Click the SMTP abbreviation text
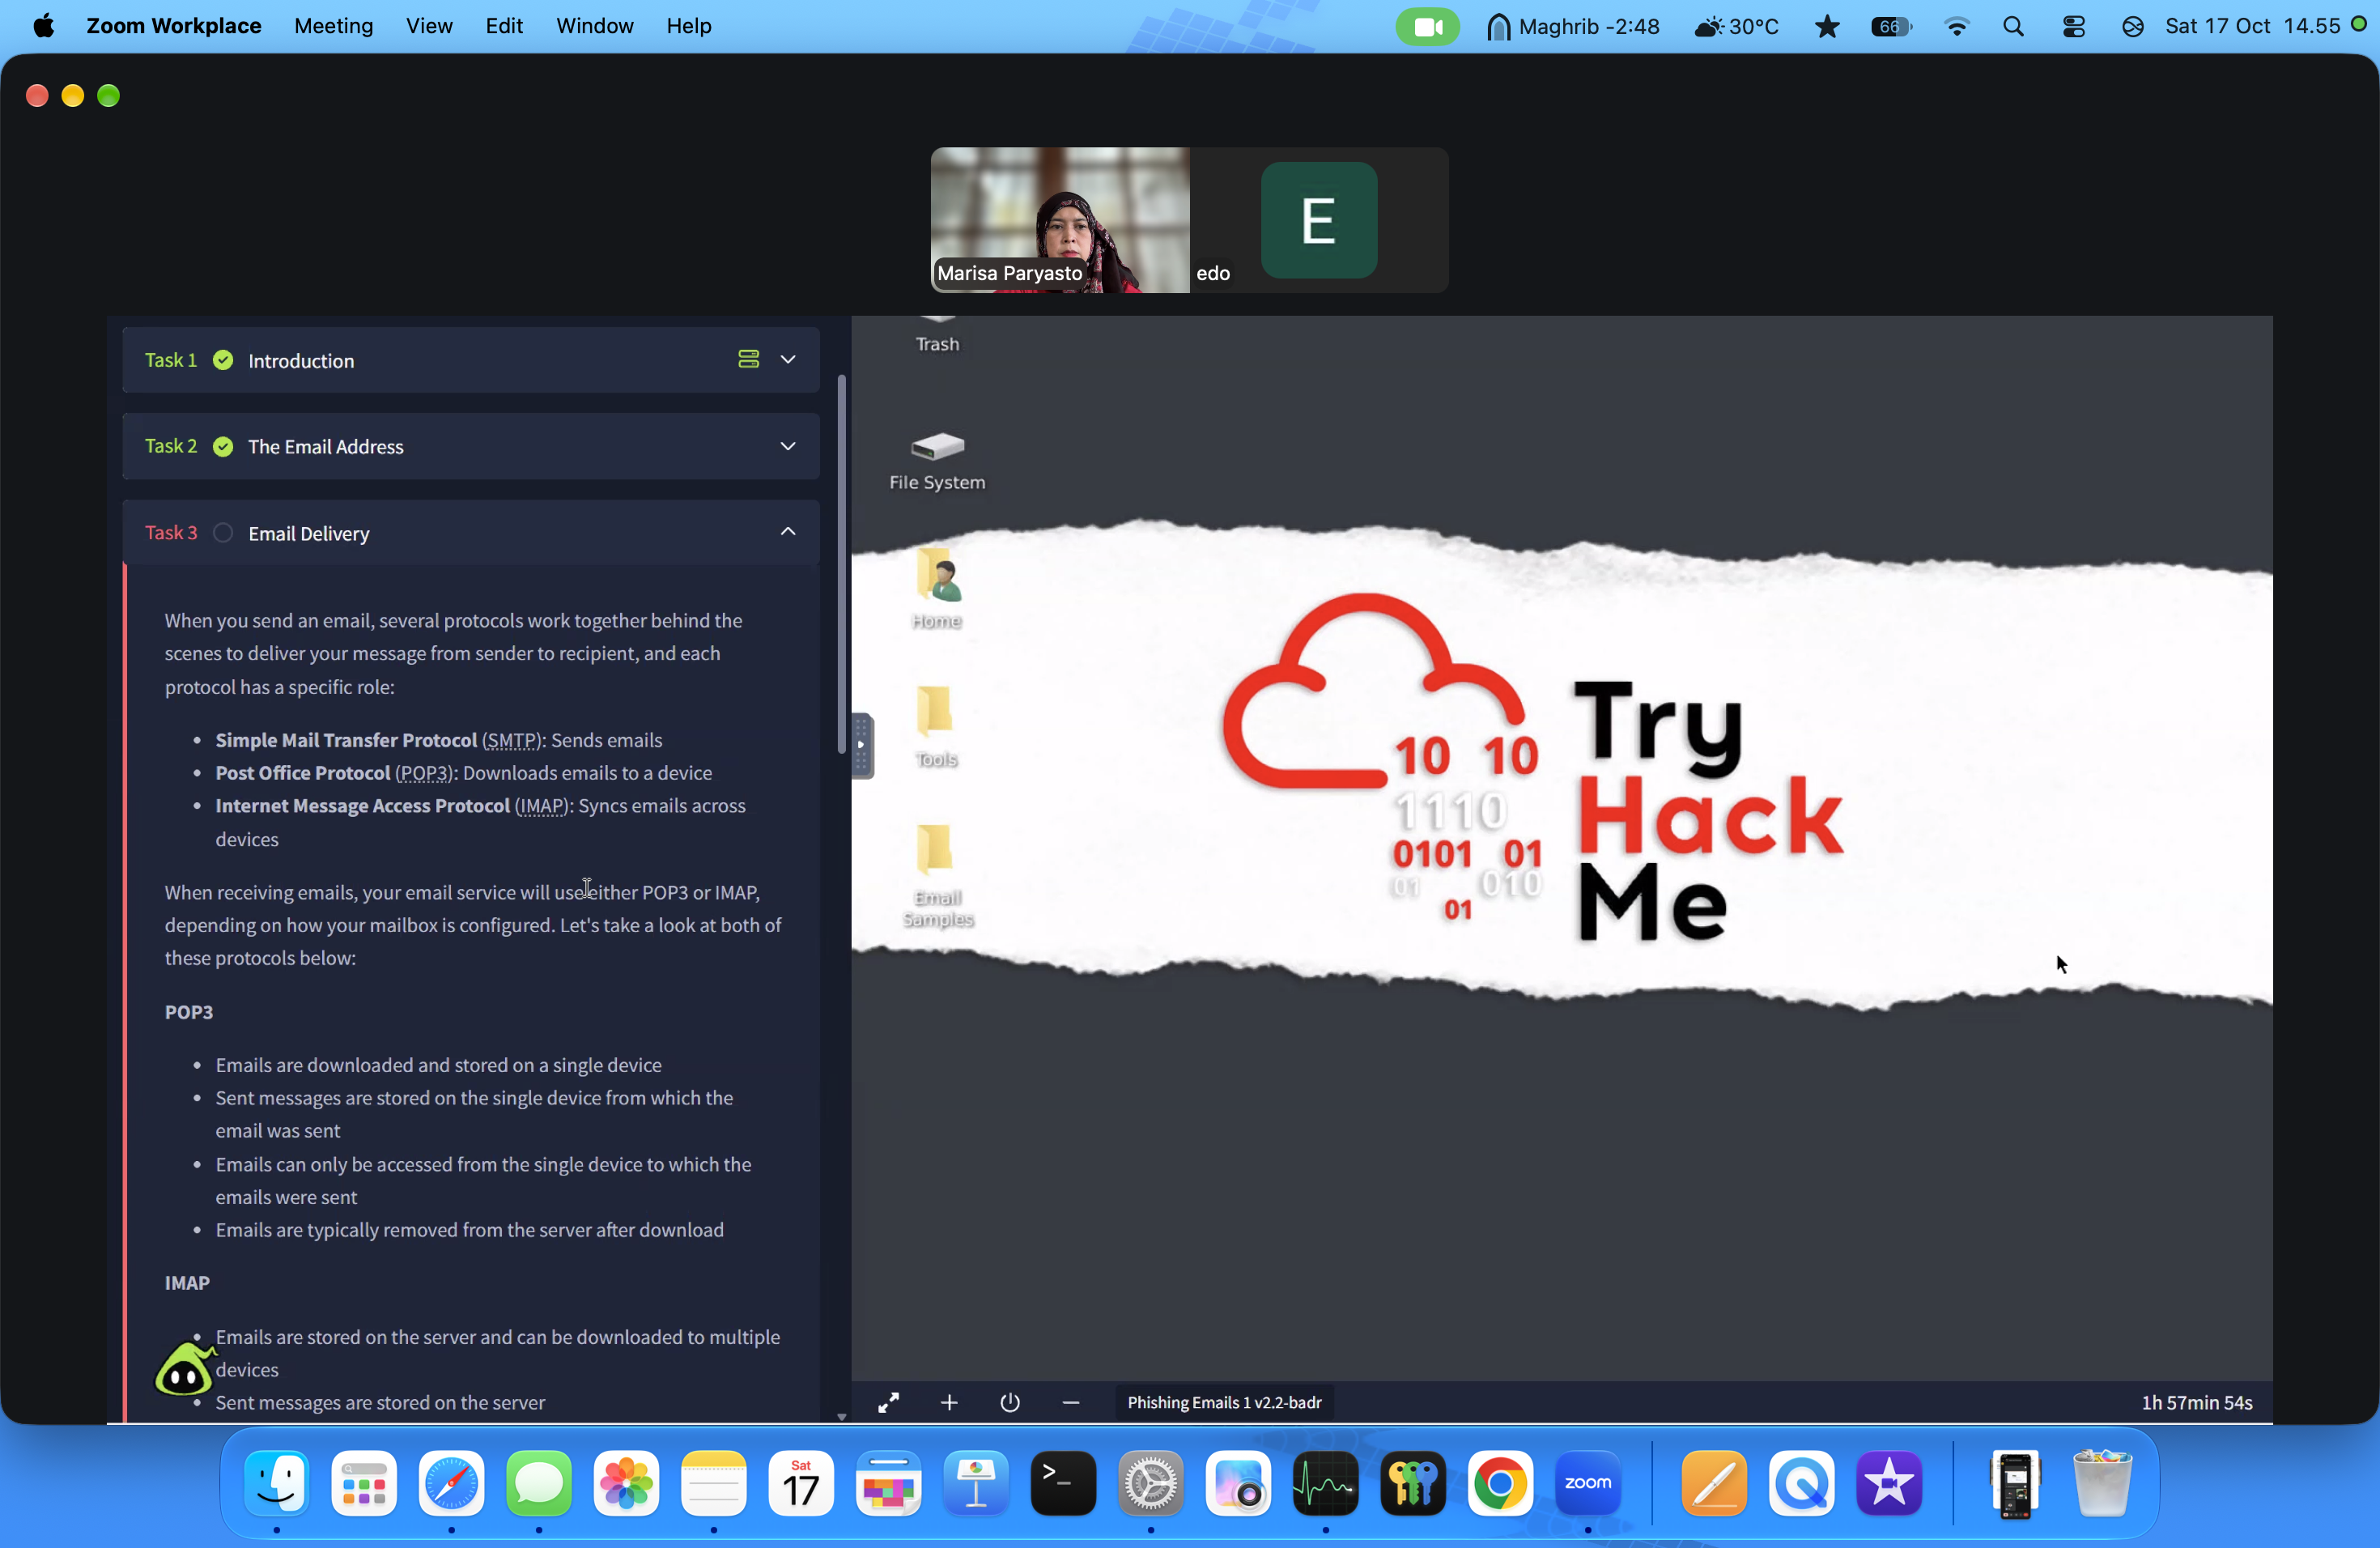2380x1548 pixels. [x=511, y=740]
